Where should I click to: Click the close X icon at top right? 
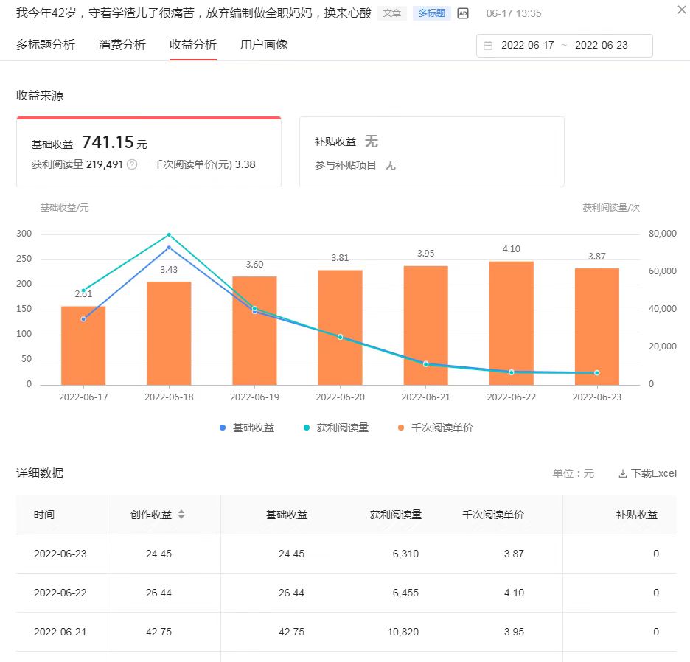[680, 10]
